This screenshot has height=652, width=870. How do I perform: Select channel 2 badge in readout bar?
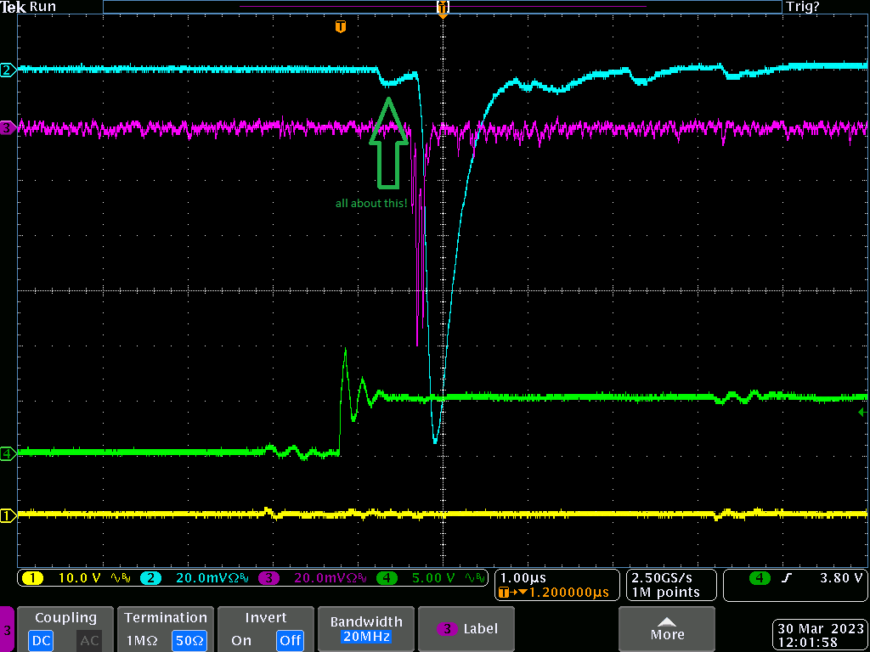(x=150, y=578)
